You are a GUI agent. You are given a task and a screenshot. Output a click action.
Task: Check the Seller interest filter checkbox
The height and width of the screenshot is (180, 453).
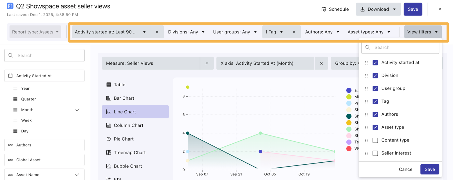[x=375, y=153]
